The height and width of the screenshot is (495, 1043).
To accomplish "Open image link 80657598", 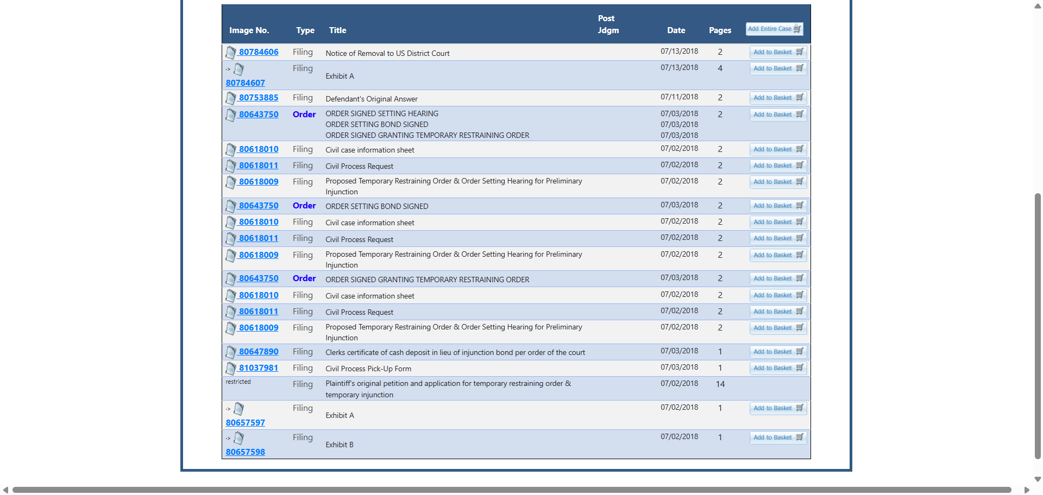I will [x=246, y=452].
